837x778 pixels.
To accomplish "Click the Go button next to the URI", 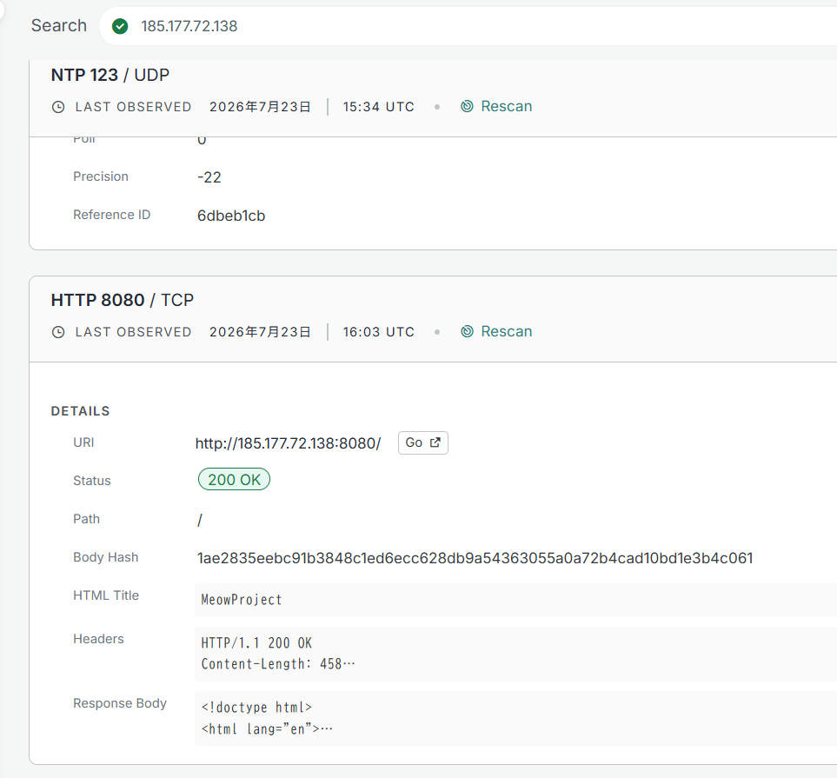I will pyautogui.click(x=422, y=442).
